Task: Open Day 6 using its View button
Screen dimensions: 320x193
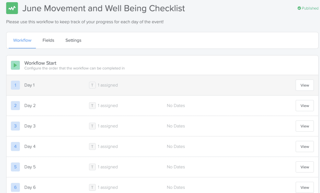Action: pos(304,187)
